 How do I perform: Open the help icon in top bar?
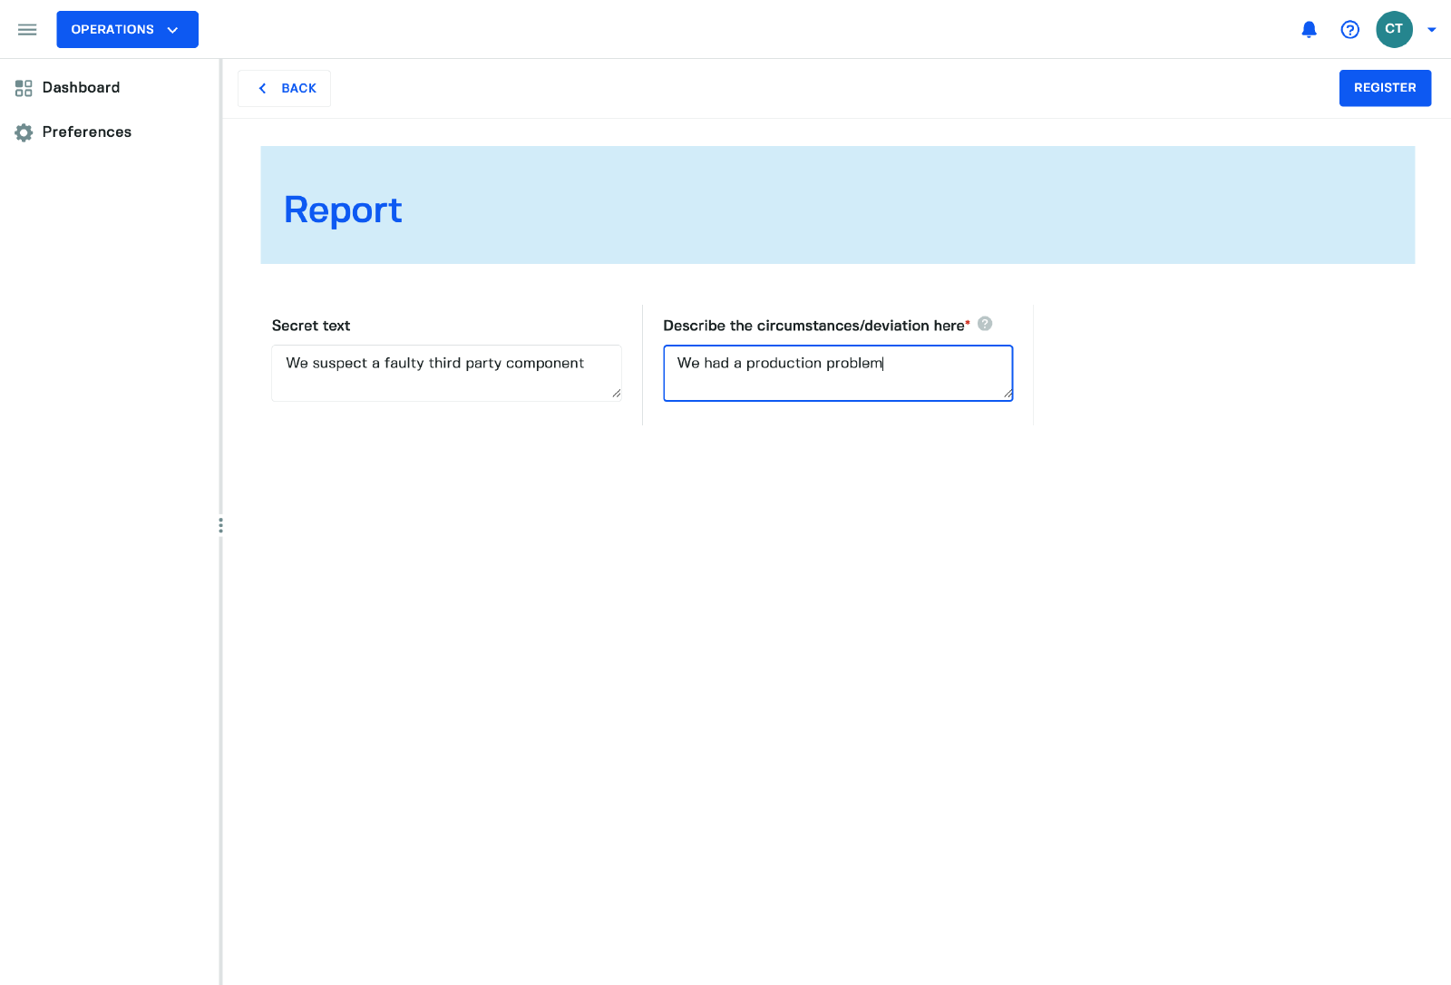[x=1349, y=30]
